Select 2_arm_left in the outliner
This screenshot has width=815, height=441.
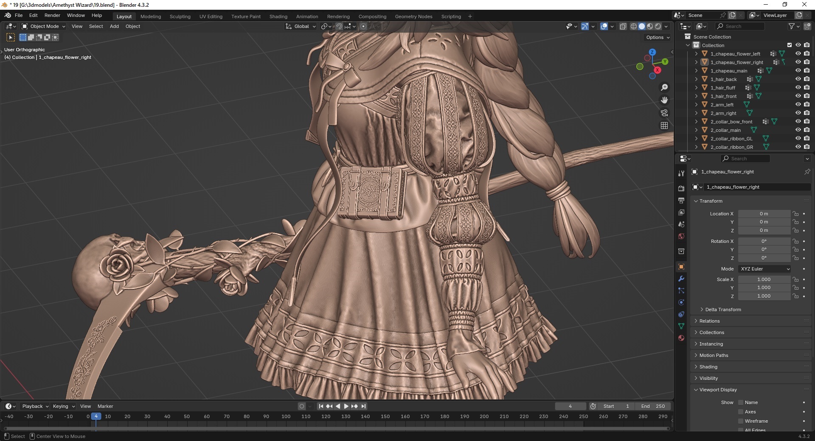(722, 105)
